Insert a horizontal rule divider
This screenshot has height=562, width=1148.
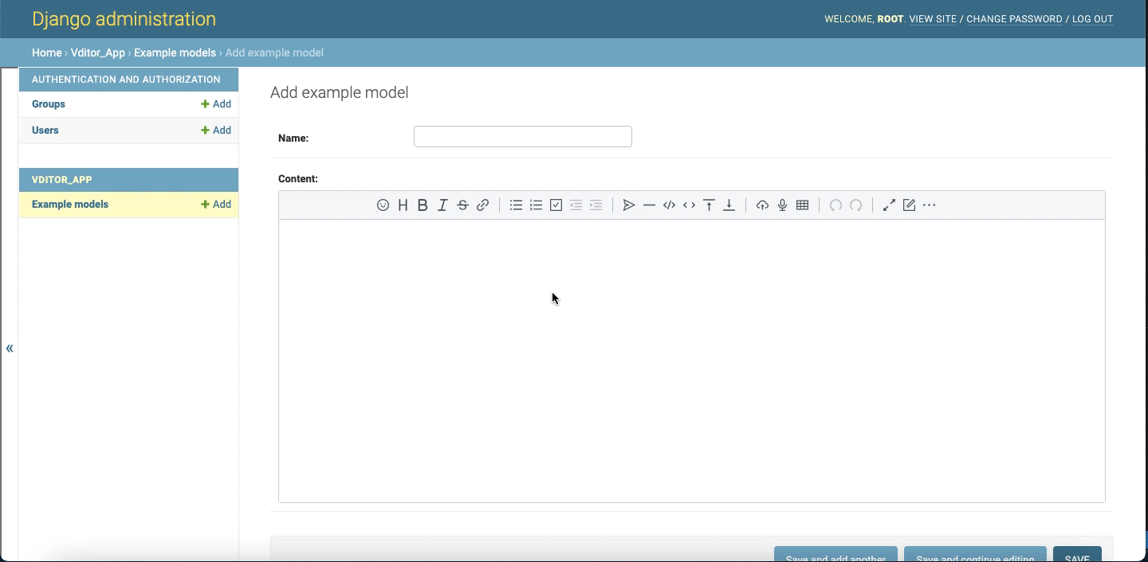649,205
